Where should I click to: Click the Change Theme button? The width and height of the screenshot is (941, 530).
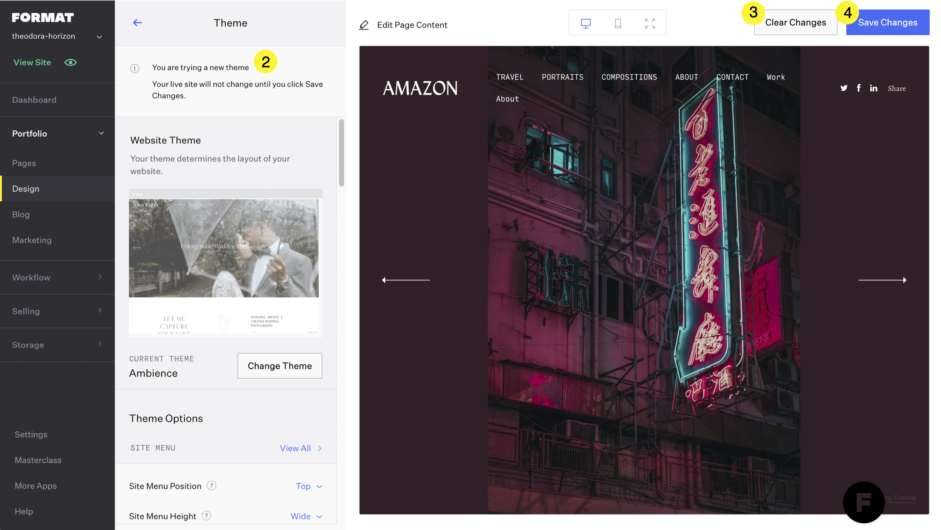click(280, 366)
